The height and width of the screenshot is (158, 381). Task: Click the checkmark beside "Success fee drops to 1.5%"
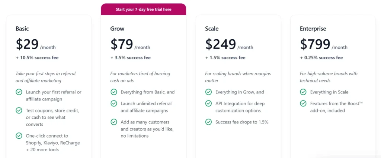(x=208, y=122)
